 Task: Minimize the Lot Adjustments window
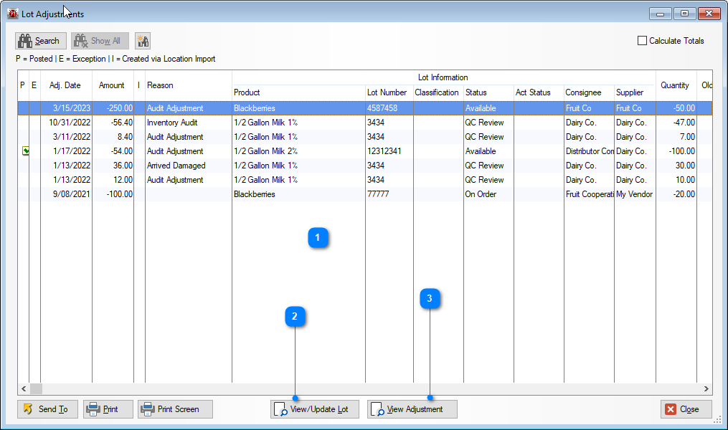coord(660,14)
